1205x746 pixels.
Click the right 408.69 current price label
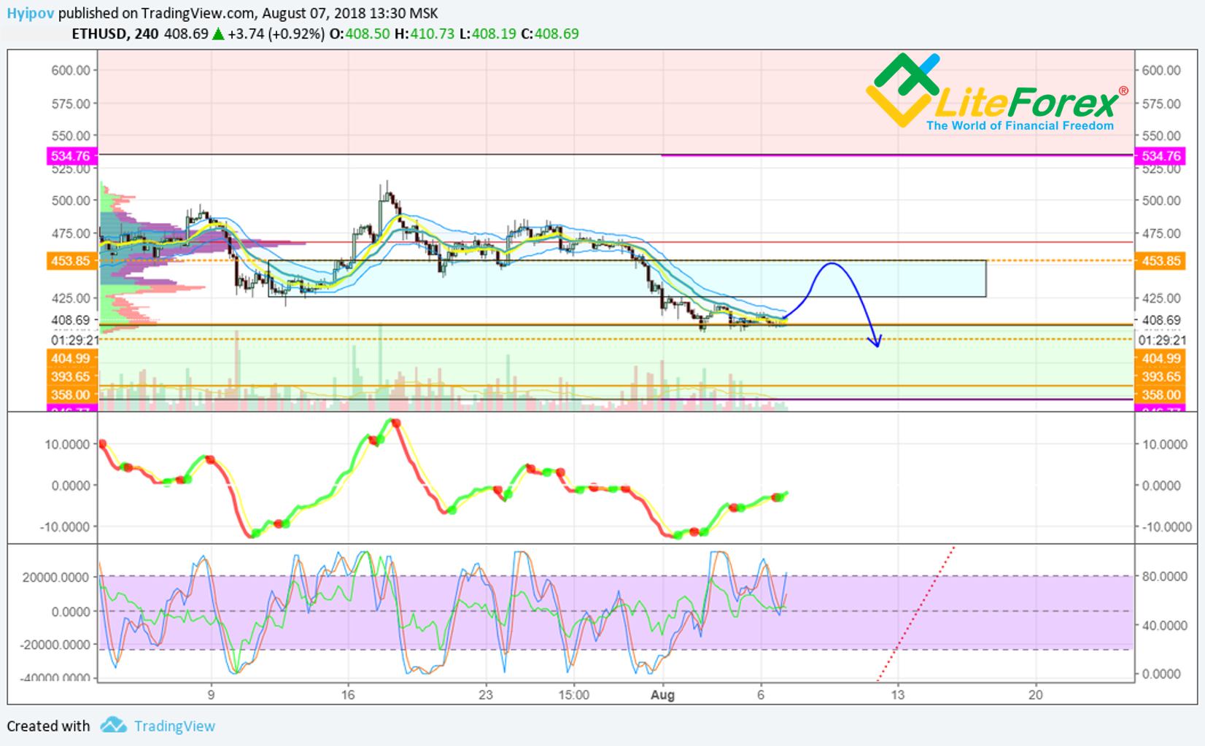(x=1161, y=320)
